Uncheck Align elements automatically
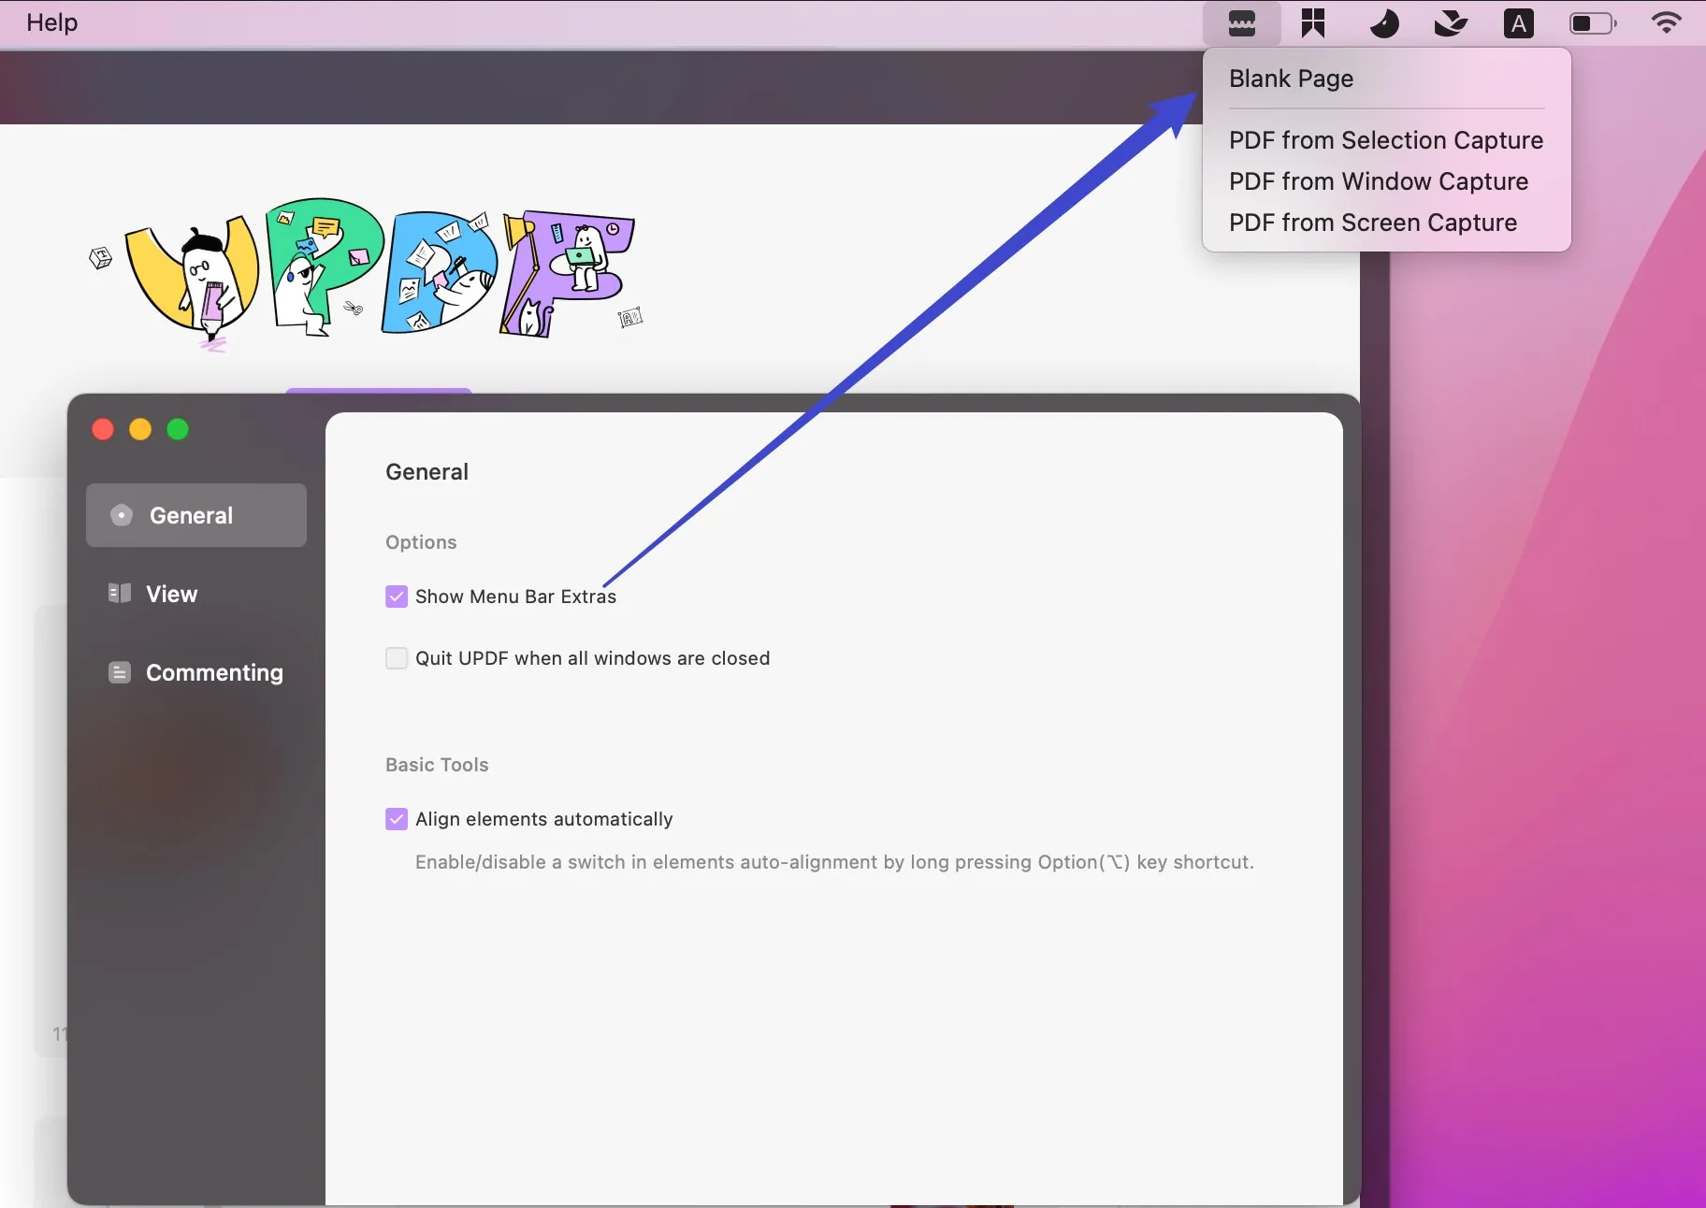Screen dimensions: 1706x1208 point(397,819)
